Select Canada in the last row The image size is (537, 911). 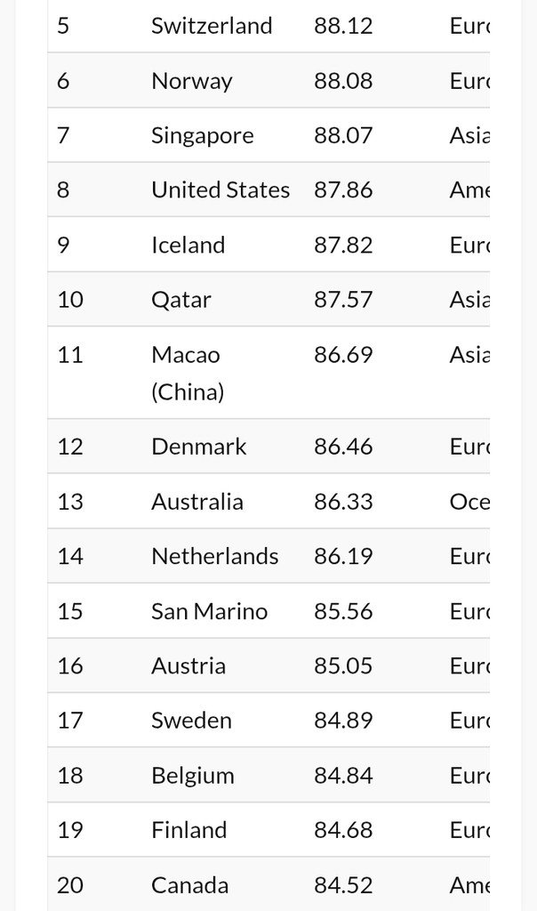(x=189, y=885)
